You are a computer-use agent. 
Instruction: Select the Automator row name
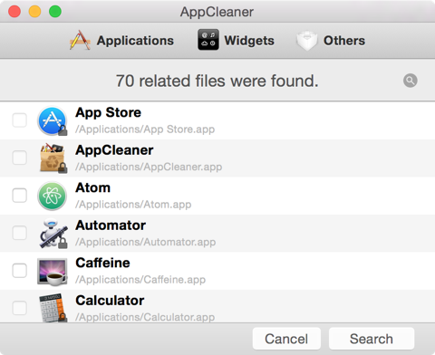point(111,225)
